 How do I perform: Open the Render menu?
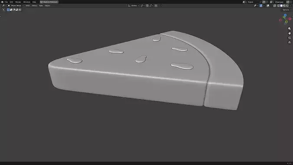tap(18, 2)
